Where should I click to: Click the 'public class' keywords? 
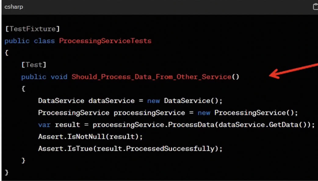click(30, 41)
